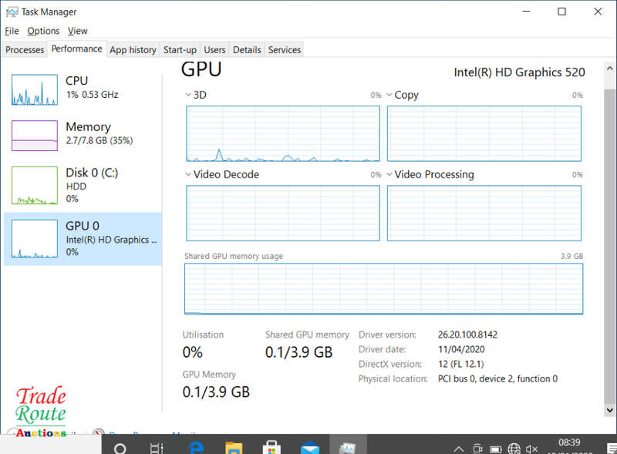The image size is (617, 454).
Task: Click the scrollbar up arrow
Action: (609, 69)
